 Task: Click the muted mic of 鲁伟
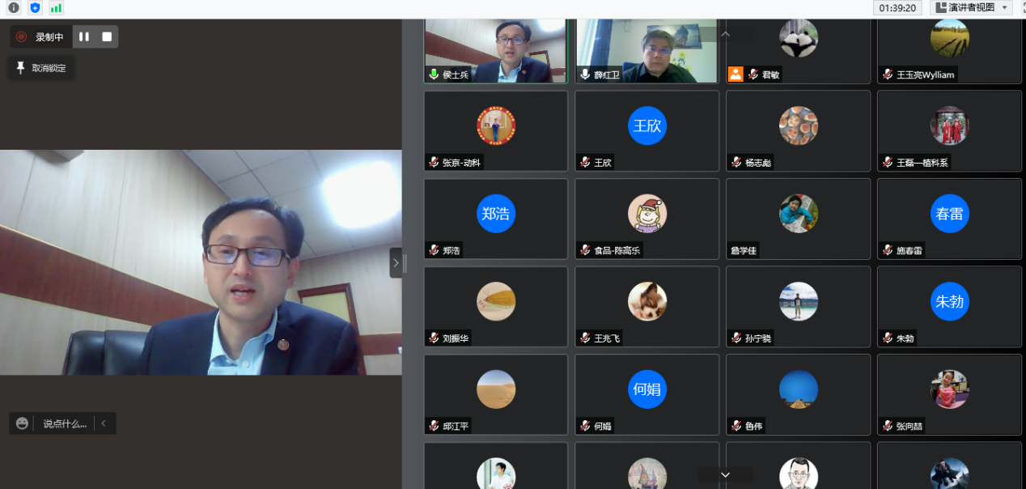(736, 426)
